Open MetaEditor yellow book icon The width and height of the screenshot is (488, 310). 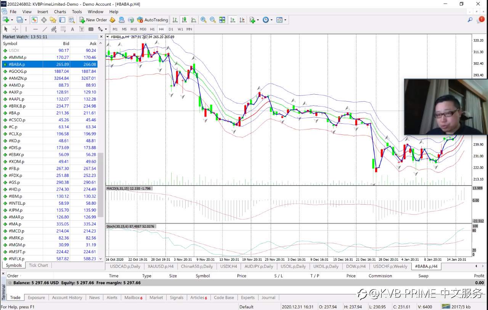[112, 19]
